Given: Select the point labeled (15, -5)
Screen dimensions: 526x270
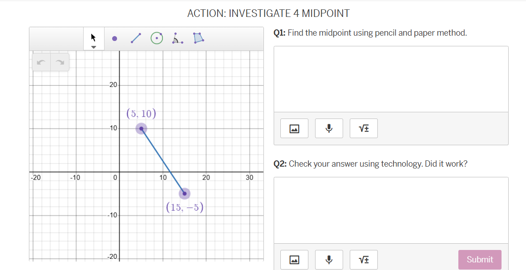Looking at the screenshot, I should coord(184,193).
